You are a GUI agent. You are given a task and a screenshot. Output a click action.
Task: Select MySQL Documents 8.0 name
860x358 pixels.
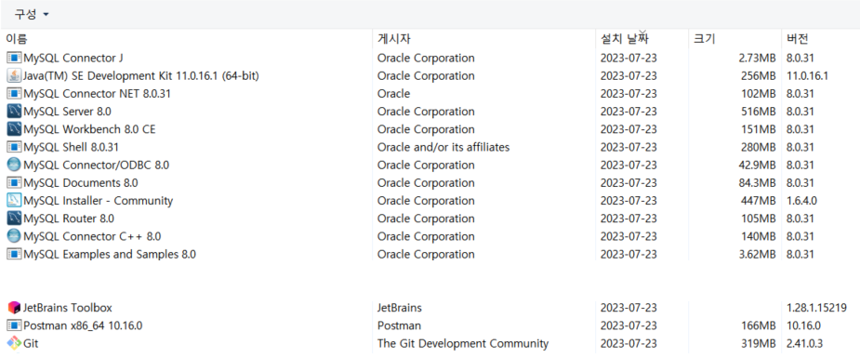coord(81,183)
